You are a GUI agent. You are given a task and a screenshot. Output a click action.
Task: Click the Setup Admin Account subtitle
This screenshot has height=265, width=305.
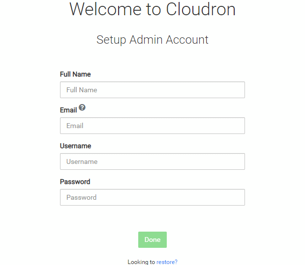coord(152,40)
